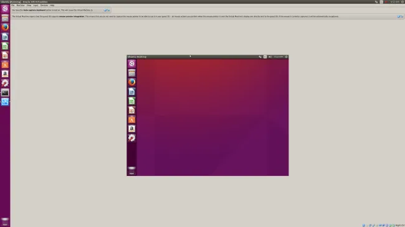The image size is (405, 227).
Task: Open keyboard layout indicator in guest panel
Action: click(x=265, y=57)
